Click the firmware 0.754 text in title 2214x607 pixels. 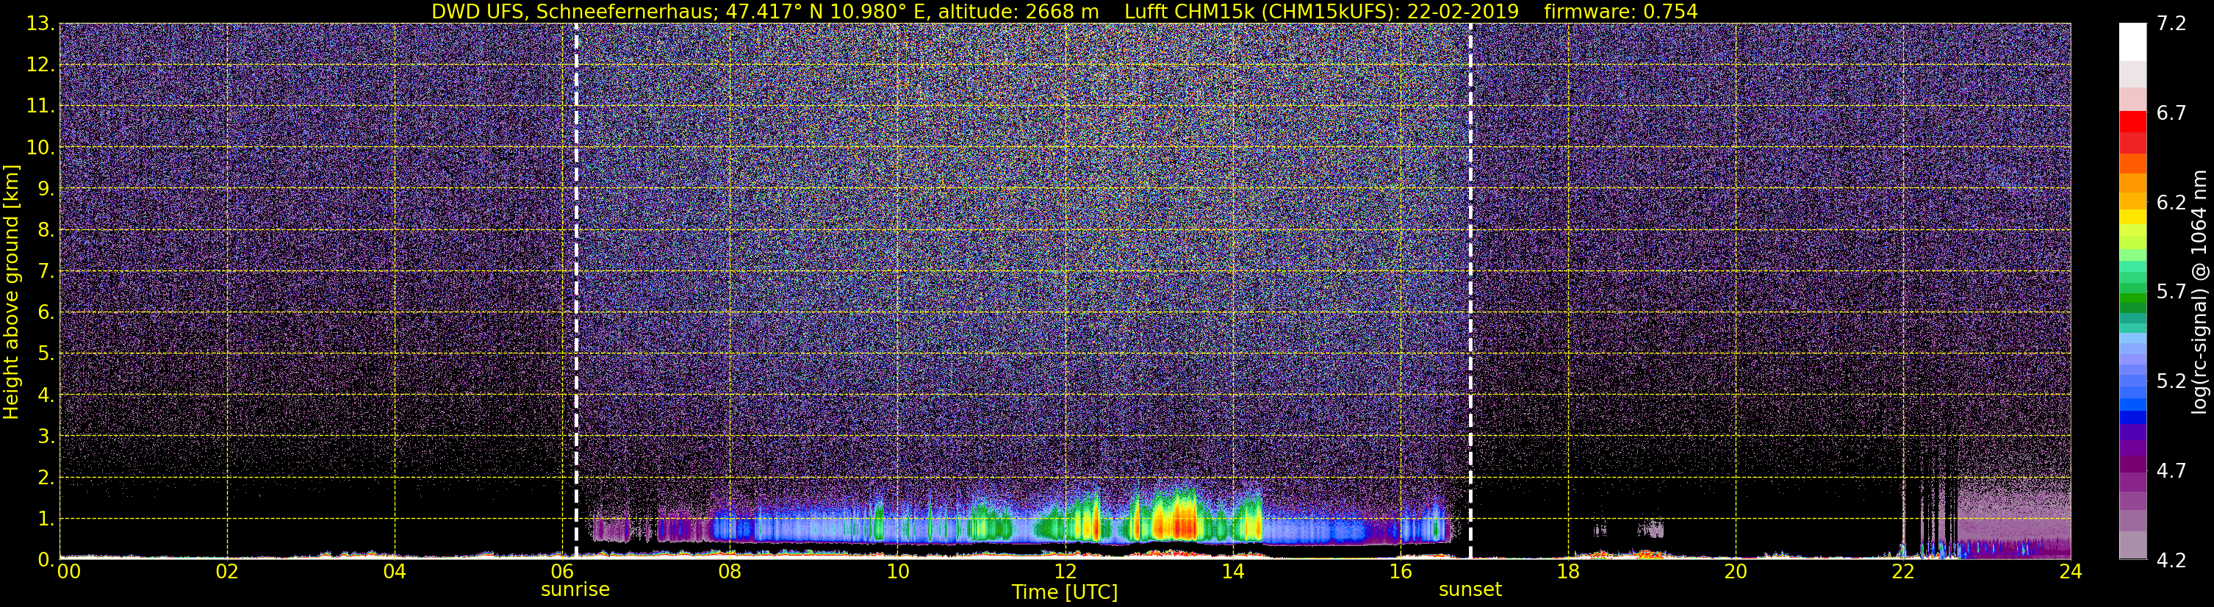pos(1620,11)
